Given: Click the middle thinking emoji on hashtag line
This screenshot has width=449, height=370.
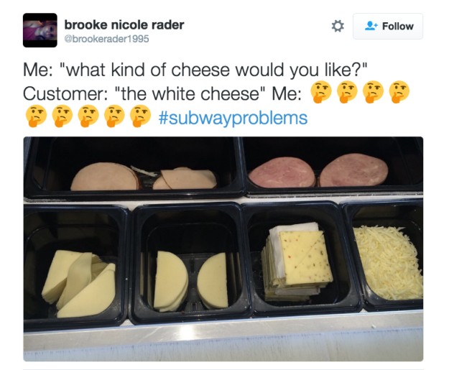Looking at the screenshot, I should 88,116.
